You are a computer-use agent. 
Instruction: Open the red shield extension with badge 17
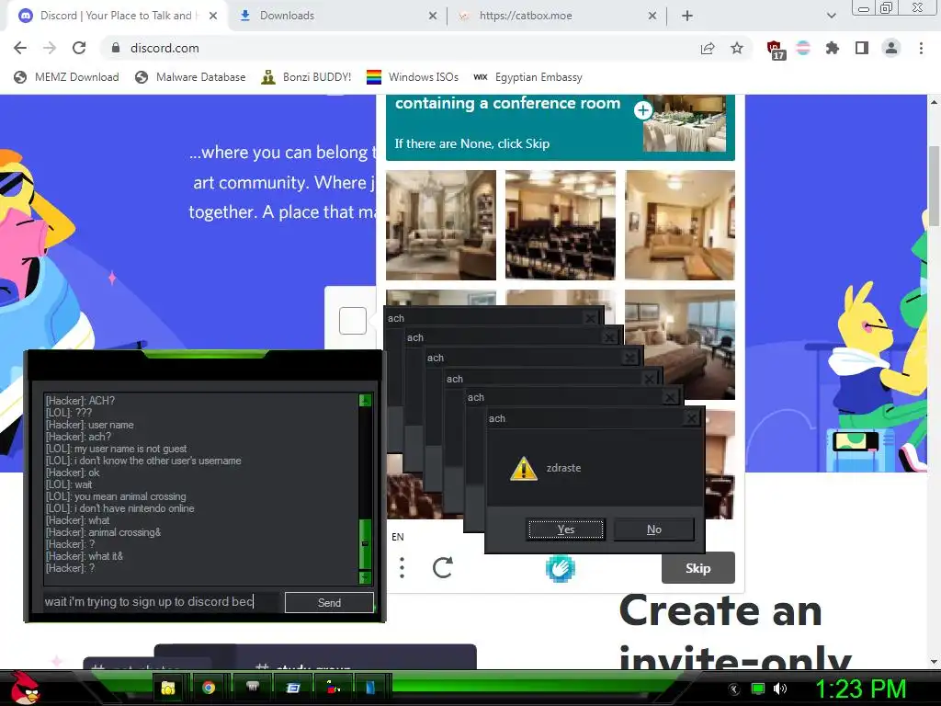776,50
